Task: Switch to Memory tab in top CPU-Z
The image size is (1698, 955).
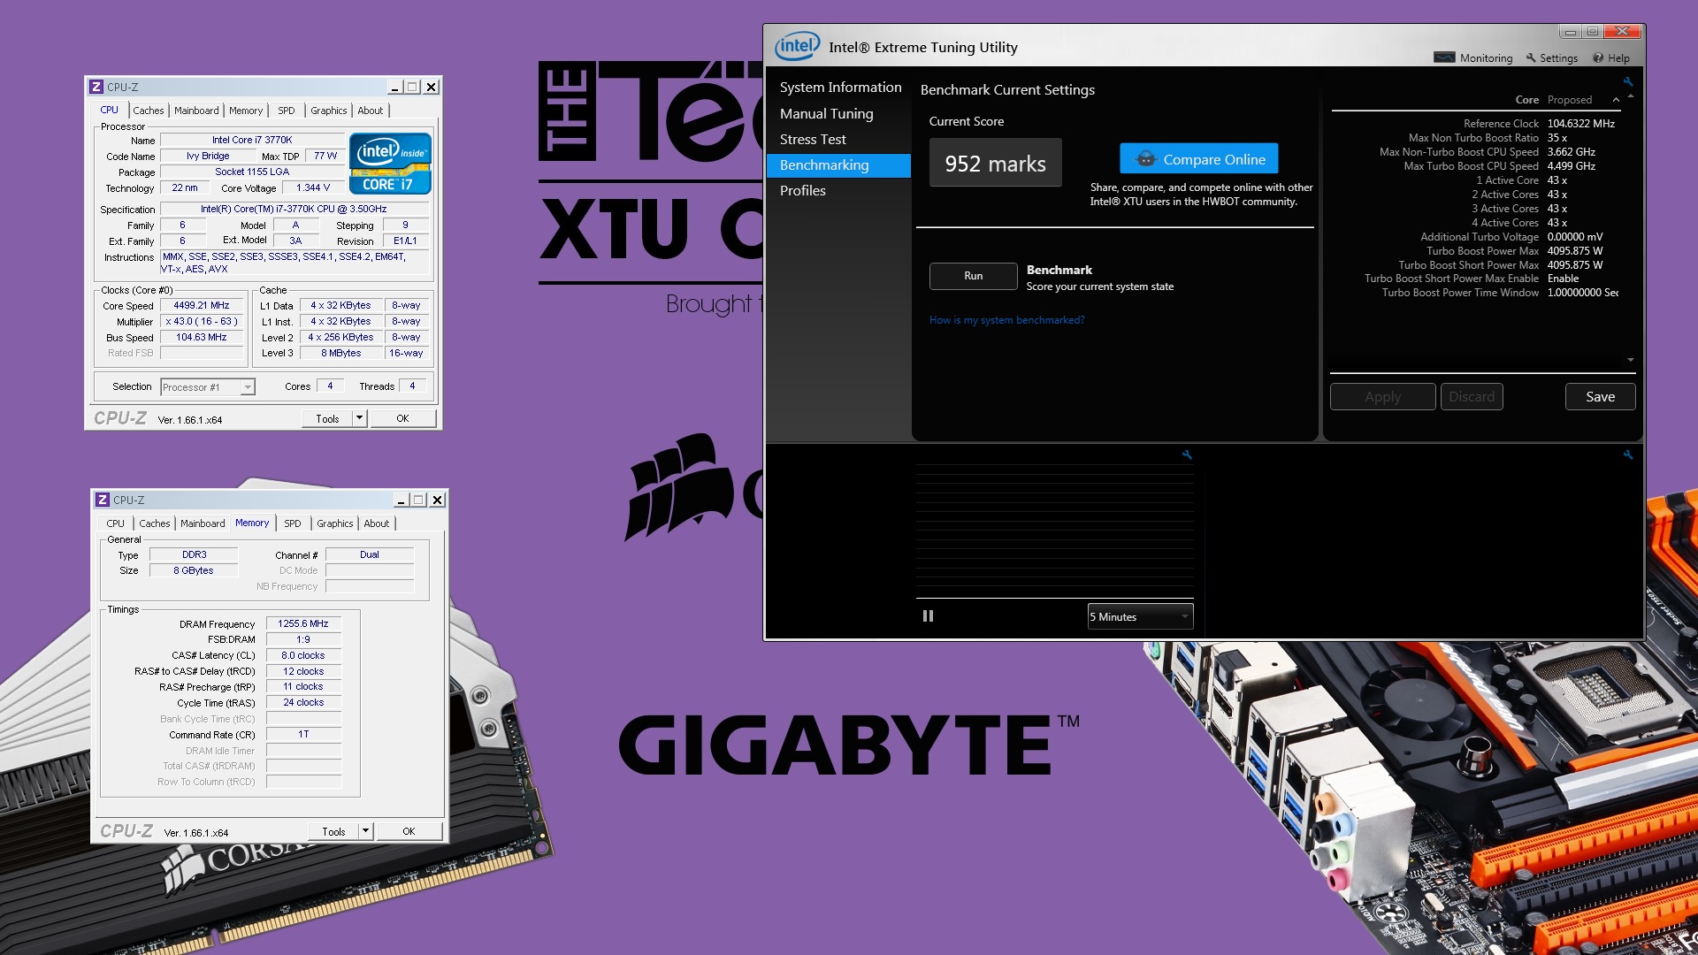Action: pos(246,111)
